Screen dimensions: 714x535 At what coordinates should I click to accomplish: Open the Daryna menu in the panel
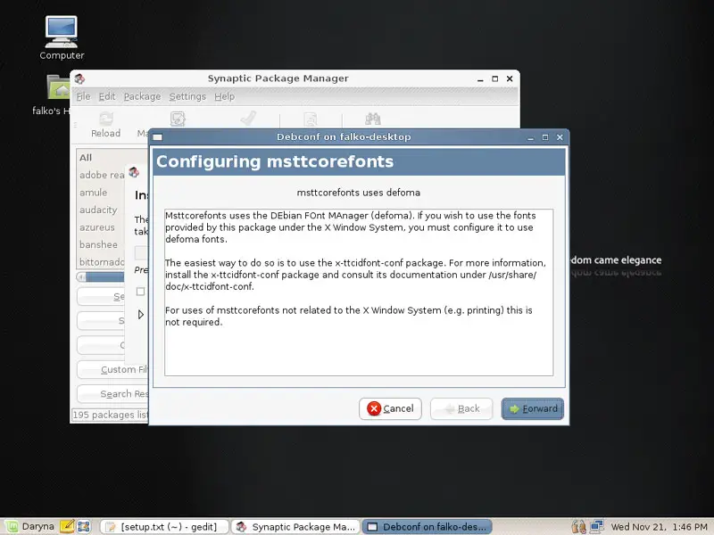(30, 527)
